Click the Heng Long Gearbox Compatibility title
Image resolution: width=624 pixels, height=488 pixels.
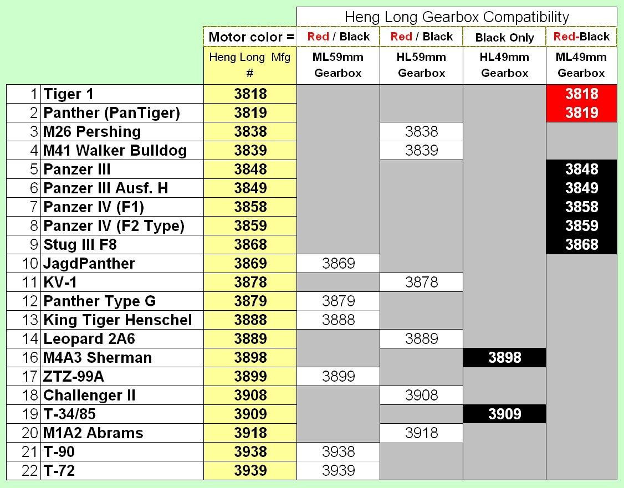[457, 17]
